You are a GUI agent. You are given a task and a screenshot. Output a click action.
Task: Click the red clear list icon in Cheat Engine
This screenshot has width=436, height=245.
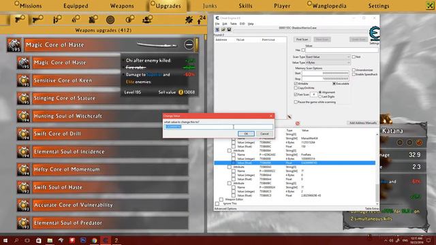coord(298,123)
